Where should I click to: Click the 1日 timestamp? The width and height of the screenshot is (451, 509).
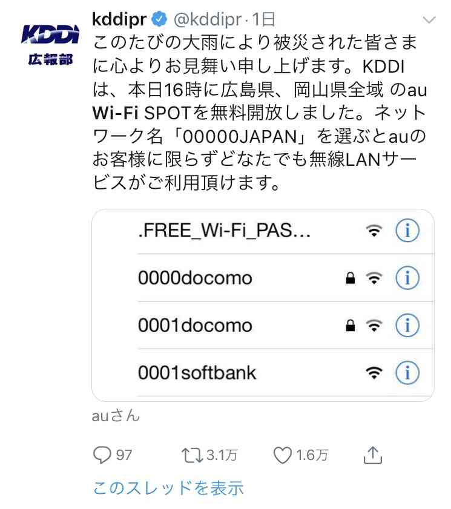pos(263,19)
